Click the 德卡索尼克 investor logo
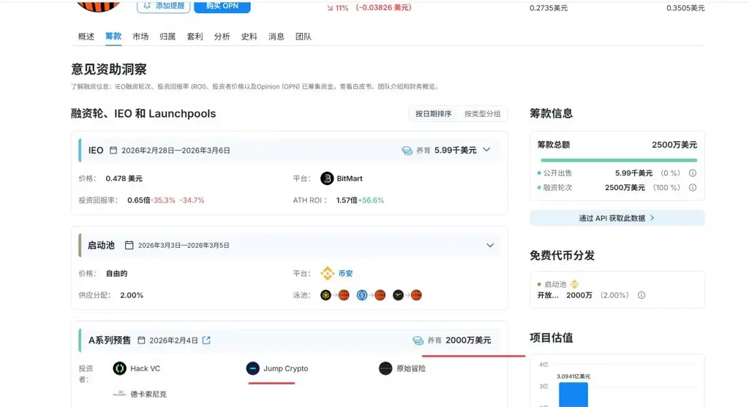 coord(119,394)
